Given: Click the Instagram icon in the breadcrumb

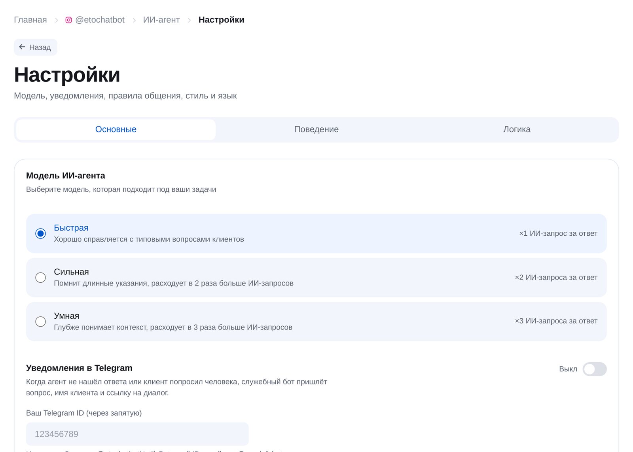Looking at the screenshot, I should [x=68, y=20].
